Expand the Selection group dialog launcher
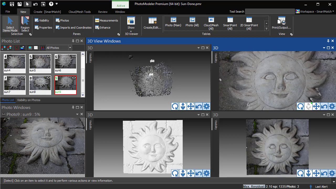 tap(30, 34)
